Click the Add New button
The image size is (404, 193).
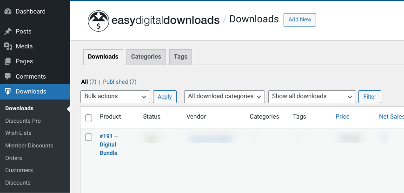point(299,20)
